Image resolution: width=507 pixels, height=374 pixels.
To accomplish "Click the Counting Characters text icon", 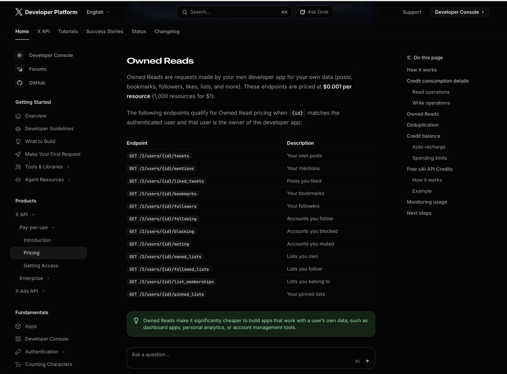I will (18, 364).
